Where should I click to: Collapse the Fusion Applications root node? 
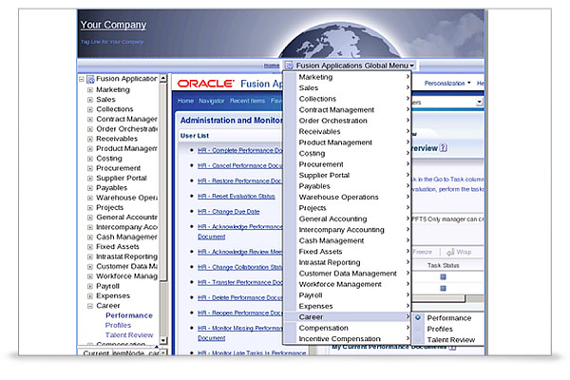coord(82,79)
